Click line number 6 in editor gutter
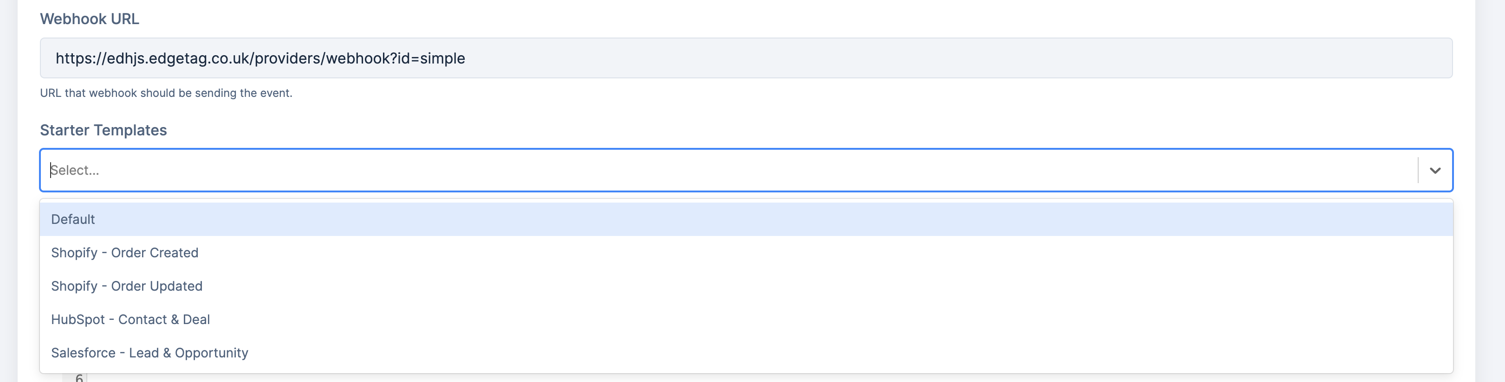1505x382 pixels. click(79, 378)
